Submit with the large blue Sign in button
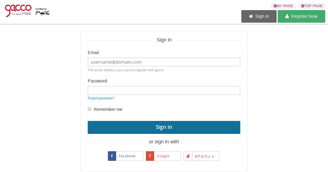Screen dimensions: 328x172 pyautogui.click(x=164, y=127)
